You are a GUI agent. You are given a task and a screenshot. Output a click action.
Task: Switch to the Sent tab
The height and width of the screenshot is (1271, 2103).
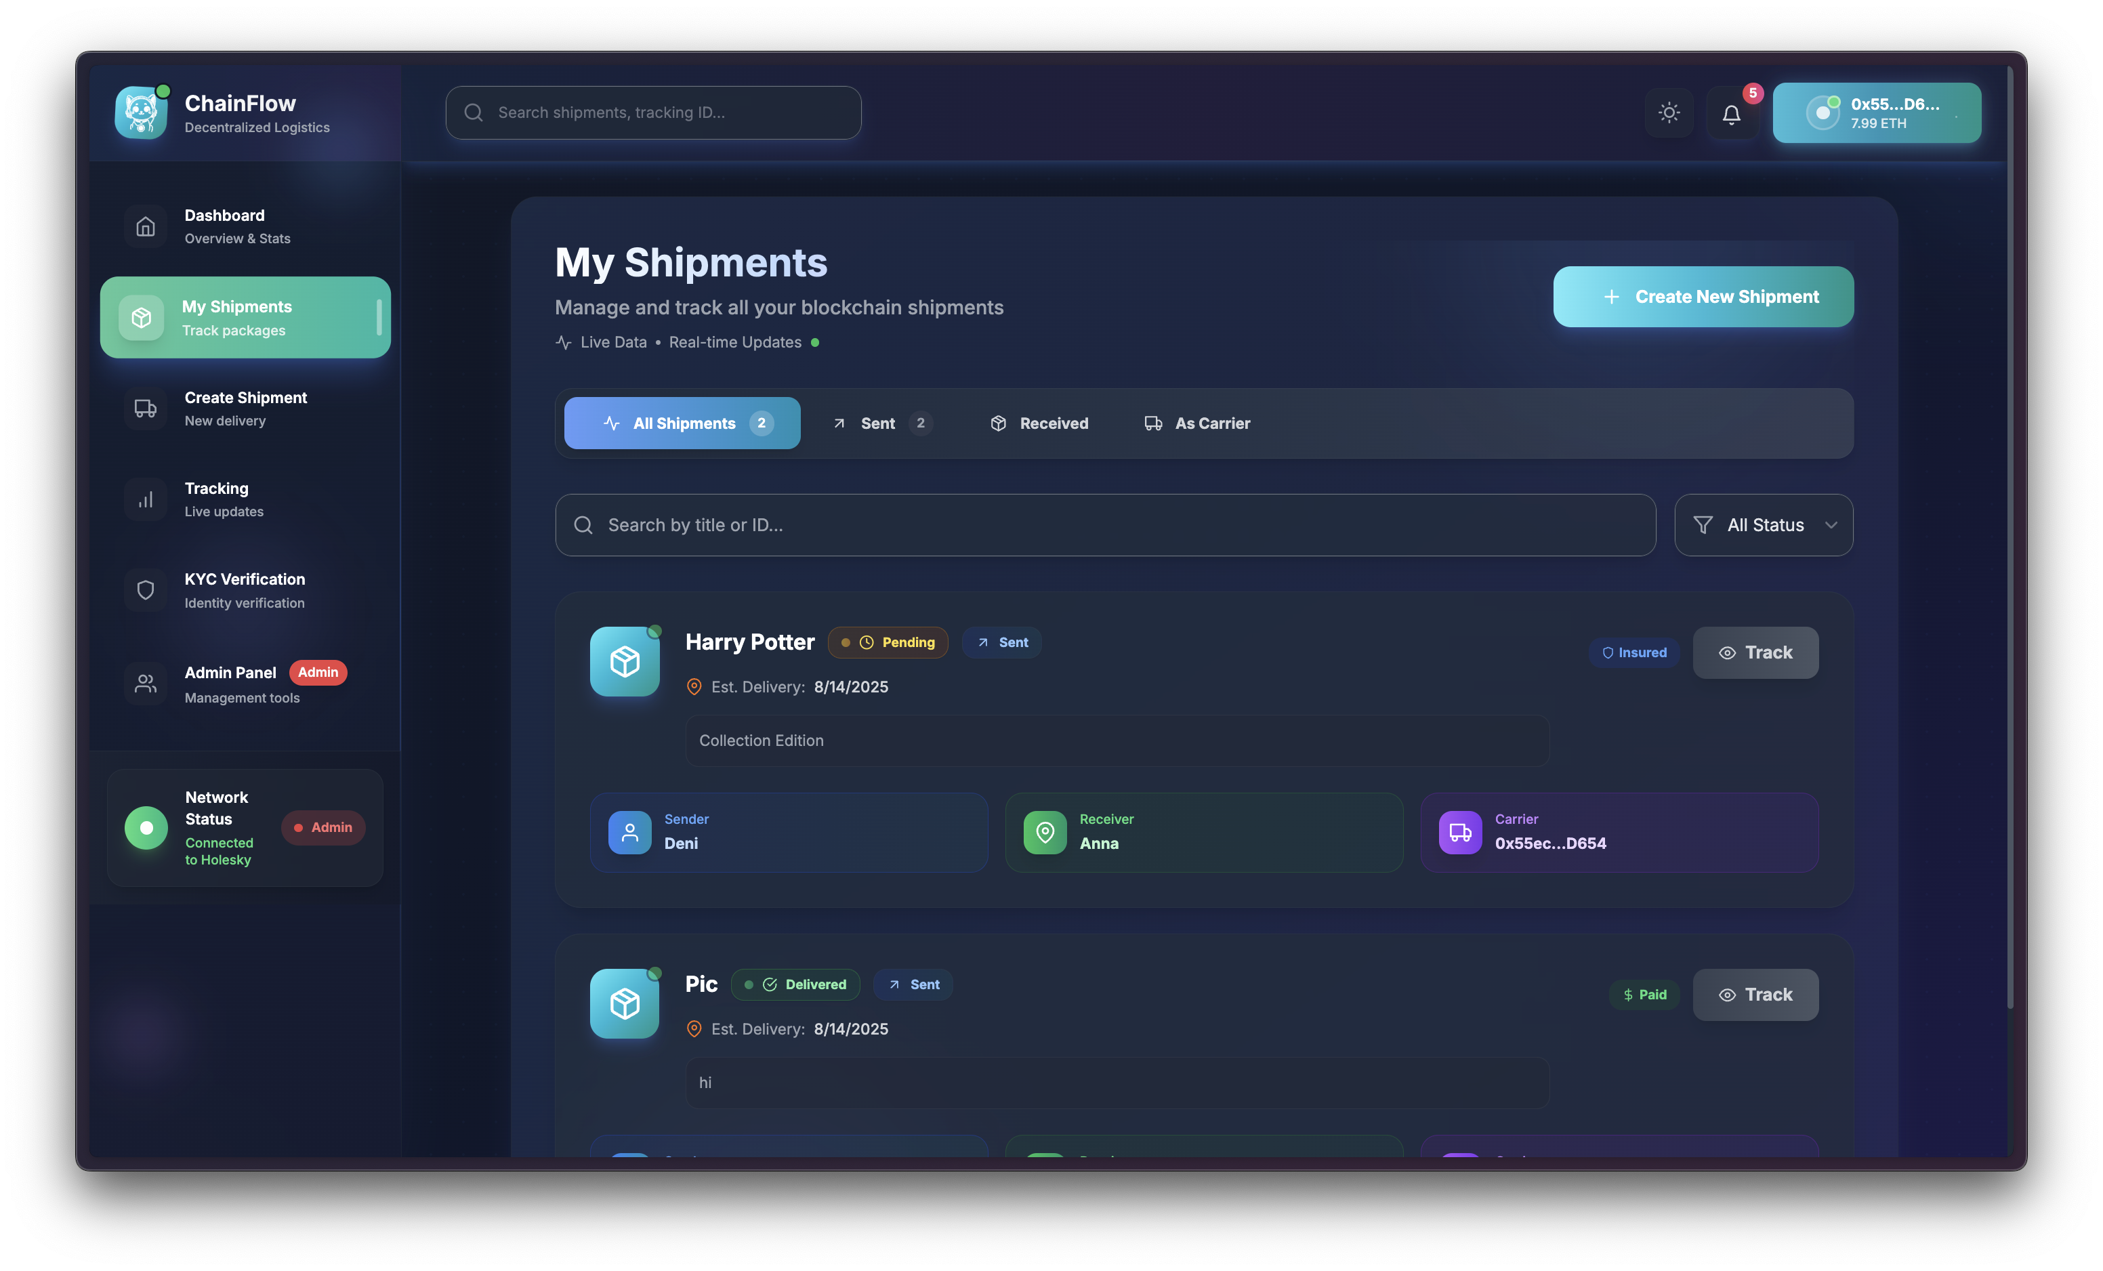pyautogui.click(x=880, y=423)
